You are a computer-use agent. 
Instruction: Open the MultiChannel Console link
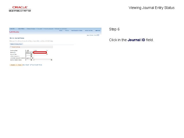click(77, 30)
